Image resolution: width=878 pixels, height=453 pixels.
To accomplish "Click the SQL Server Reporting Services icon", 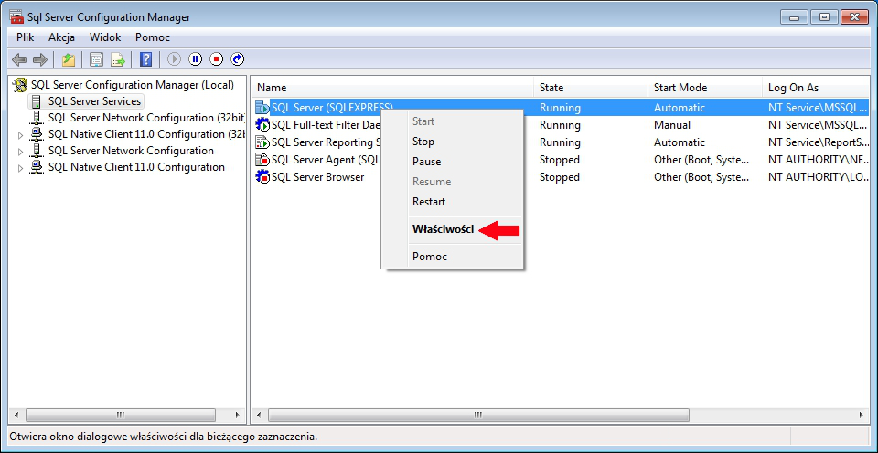I will pos(262,142).
